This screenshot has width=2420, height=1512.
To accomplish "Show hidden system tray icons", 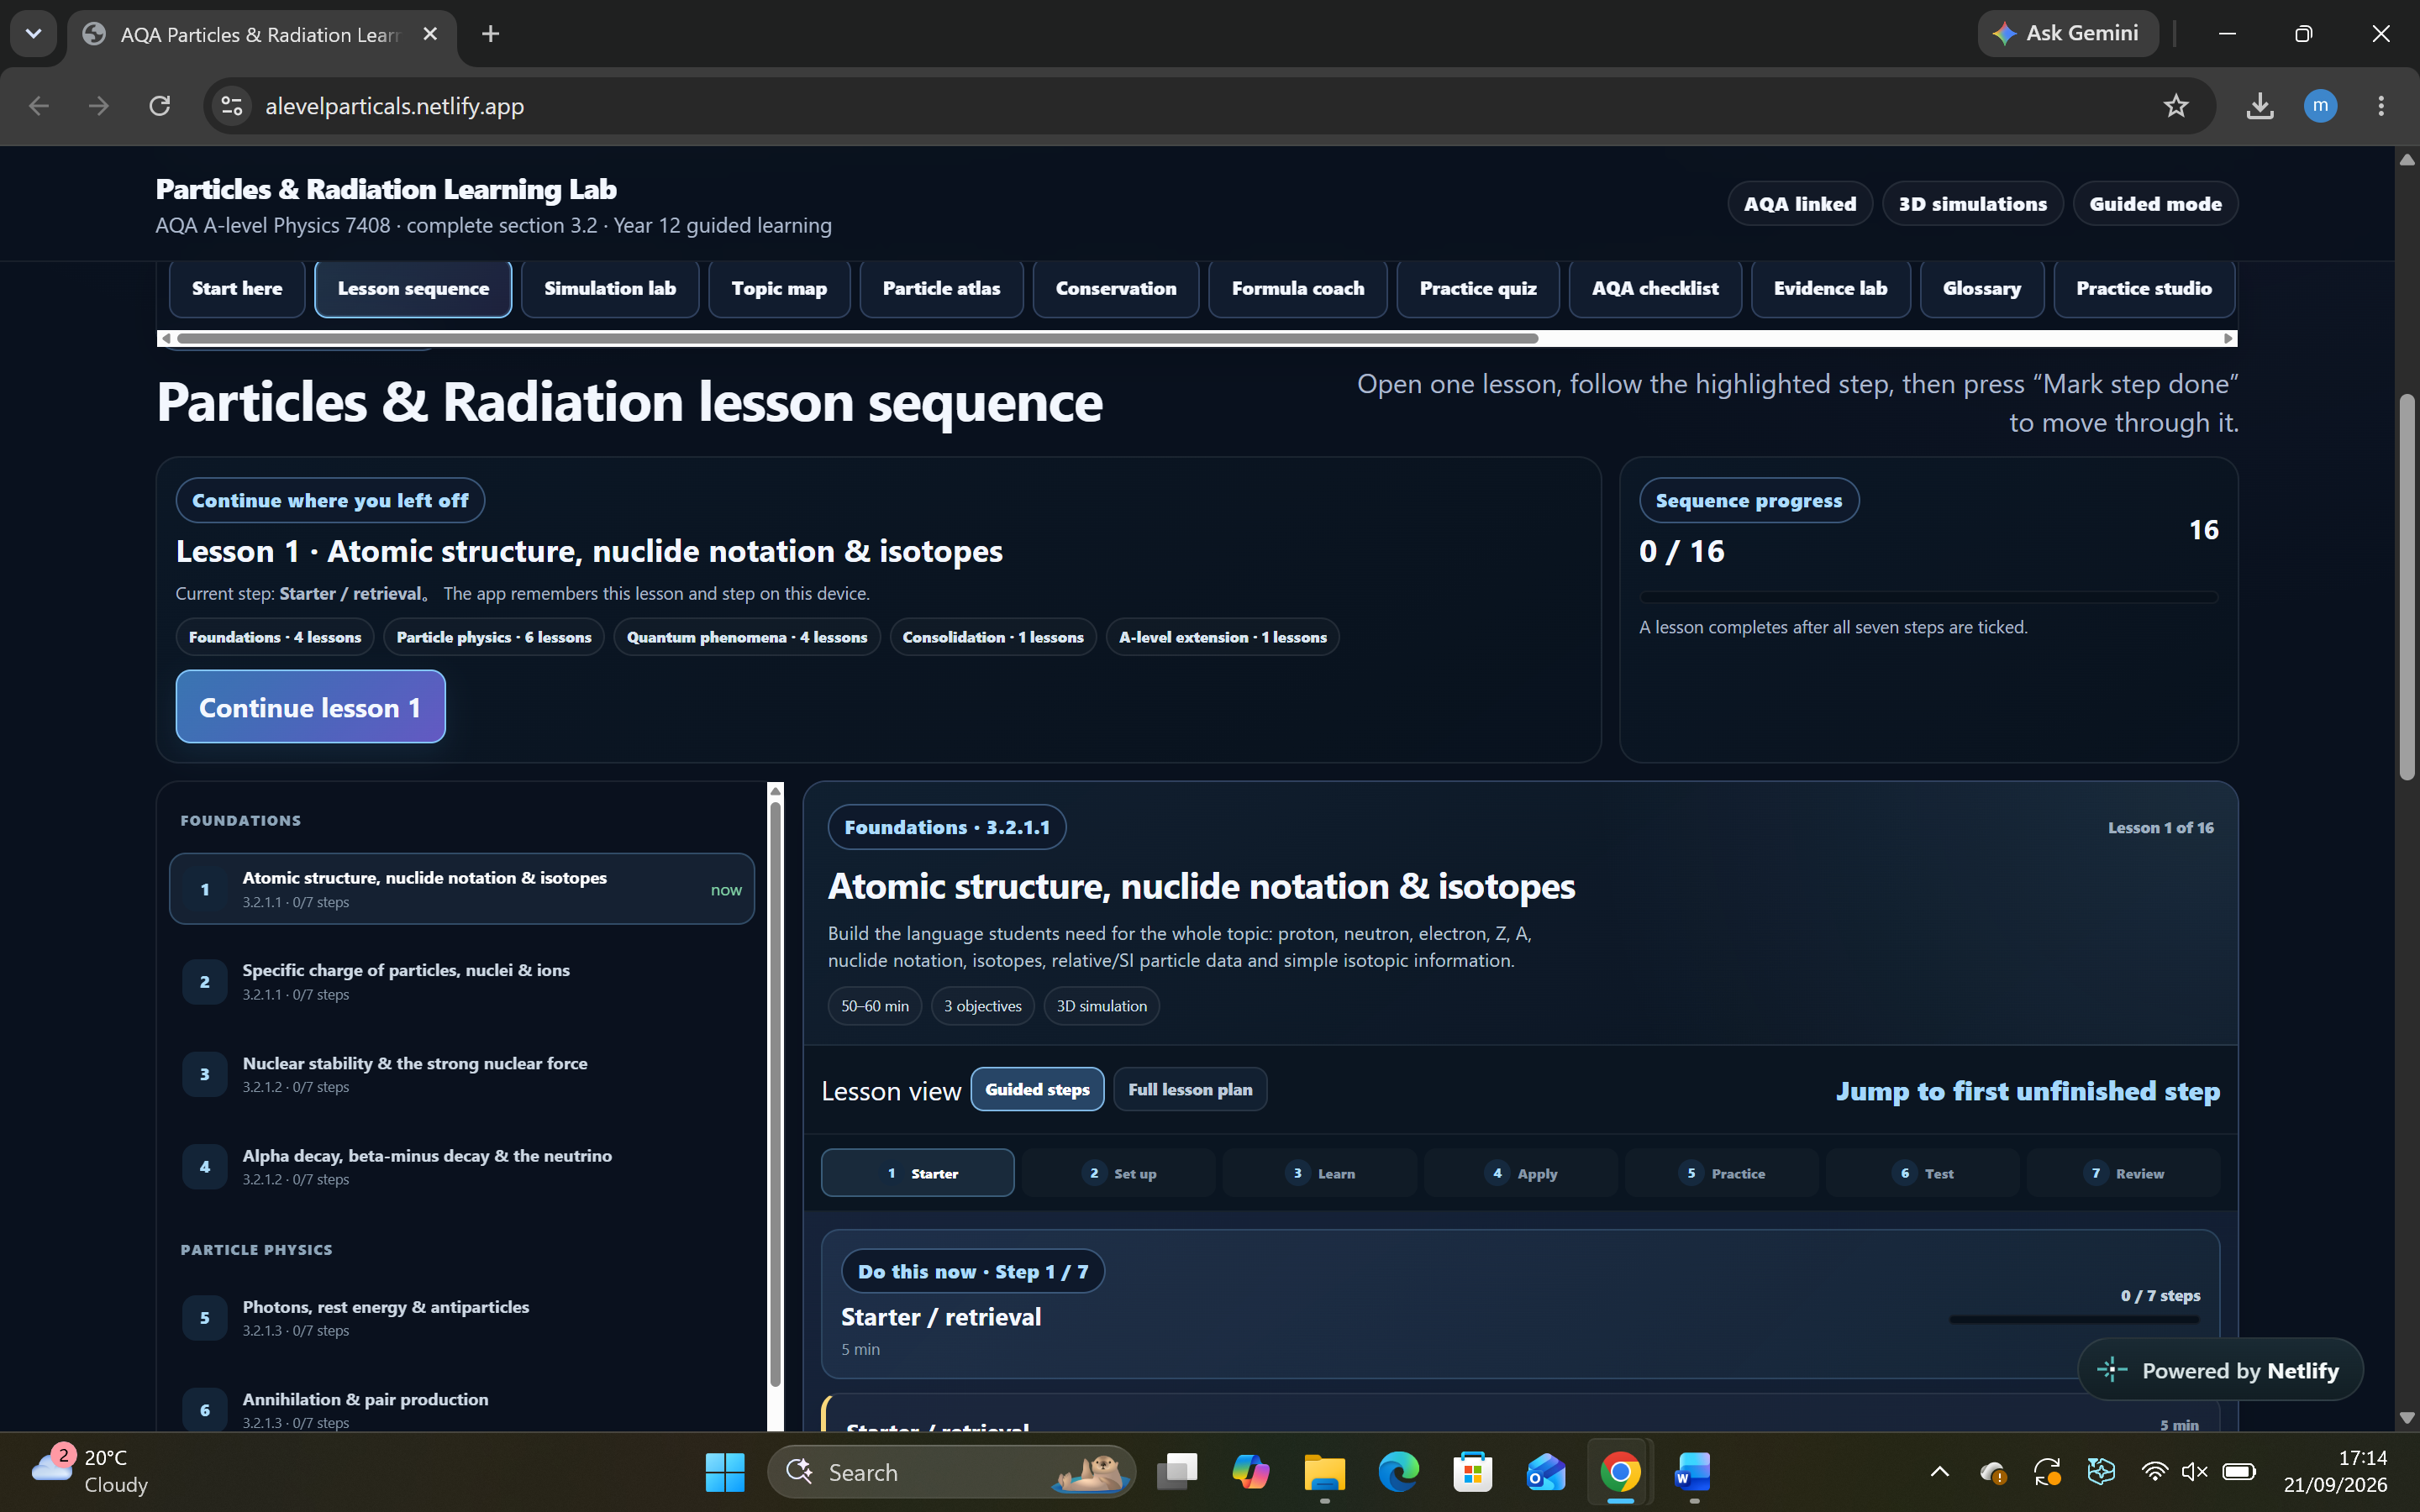I will (x=1939, y=1471).
